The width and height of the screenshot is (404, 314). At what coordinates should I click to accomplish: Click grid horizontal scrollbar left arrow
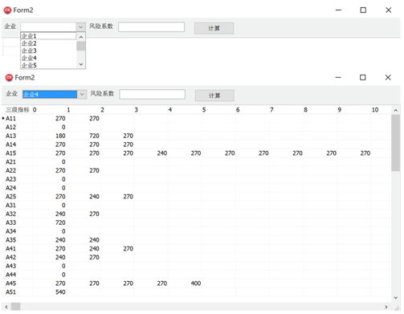tap(6, 307)
